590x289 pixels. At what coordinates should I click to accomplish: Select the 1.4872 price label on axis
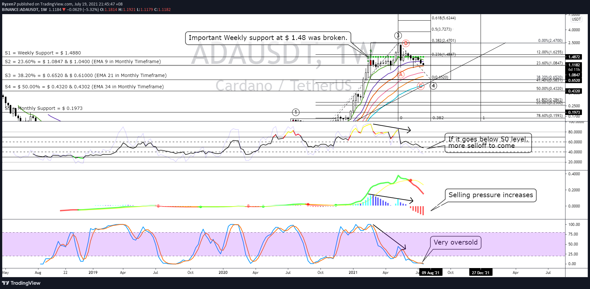pos(574,57)
